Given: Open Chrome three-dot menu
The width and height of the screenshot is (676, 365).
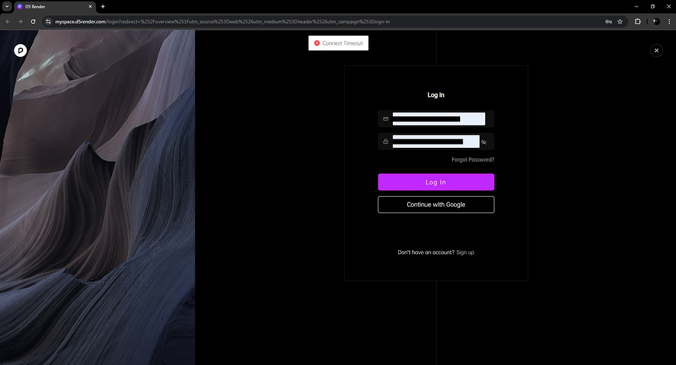Looking at the screenshot, I should (x=669, y=22).
